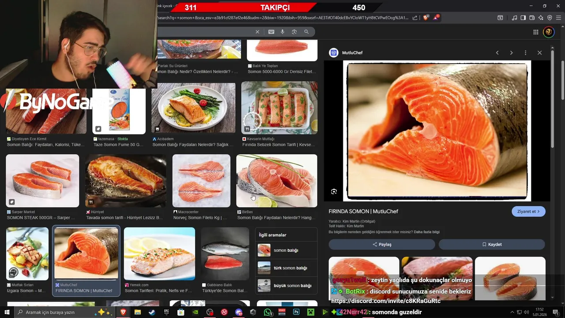
Task: Open the tazemasa Taze Somon Fume thumbnail
Action: (119, 111)
